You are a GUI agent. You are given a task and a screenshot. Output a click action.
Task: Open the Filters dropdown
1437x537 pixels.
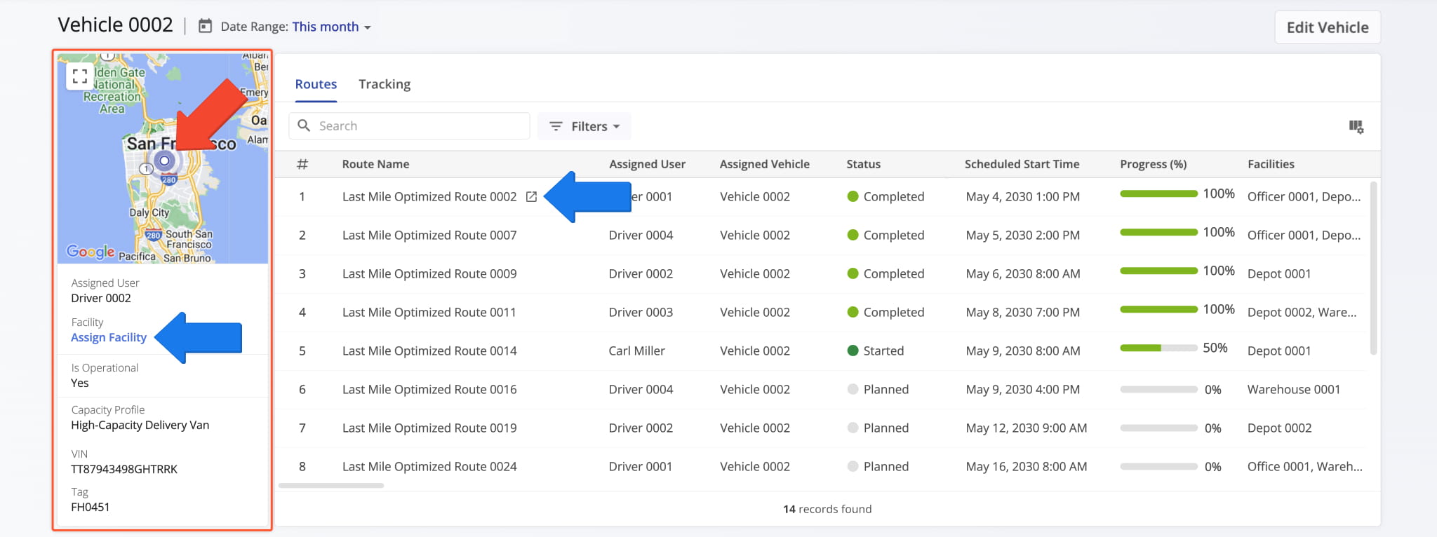pos(584,127)
